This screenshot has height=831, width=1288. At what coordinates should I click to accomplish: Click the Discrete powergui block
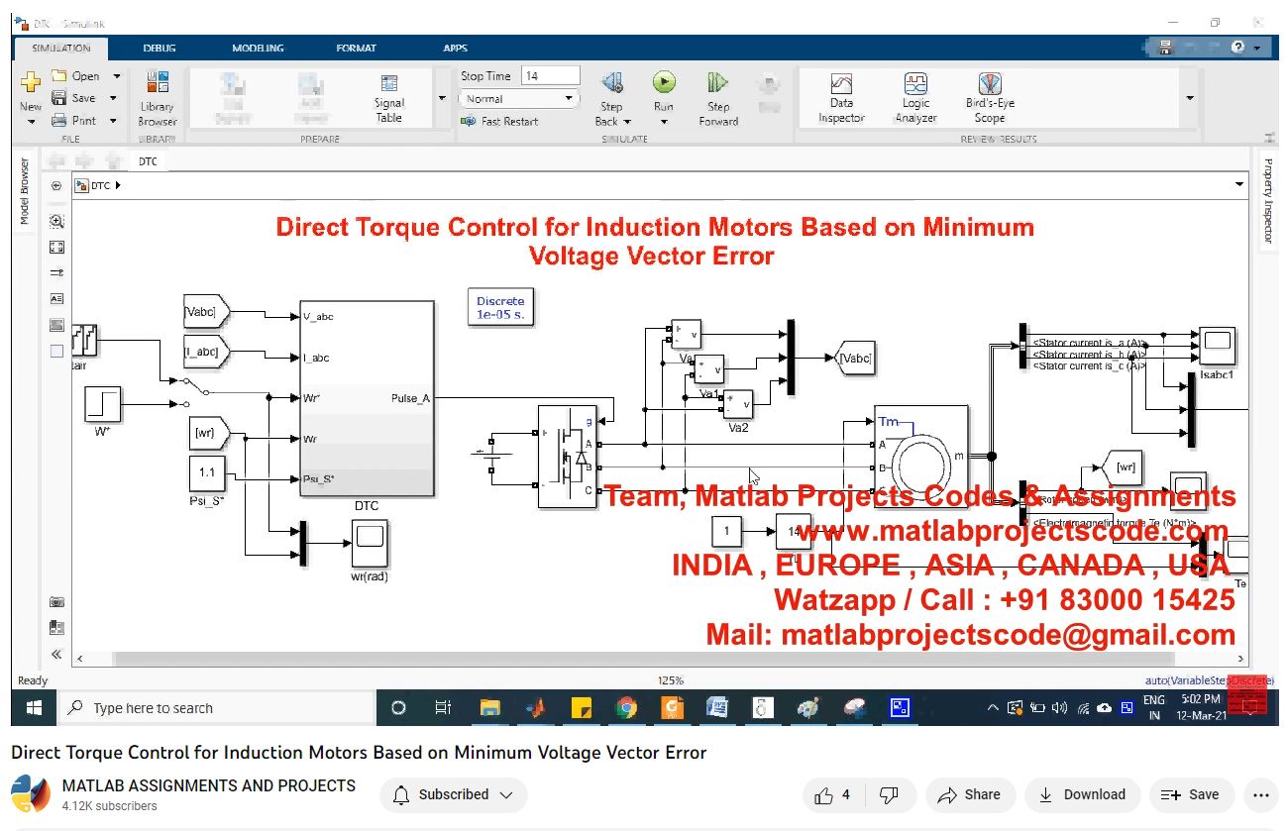coord(500,308)
